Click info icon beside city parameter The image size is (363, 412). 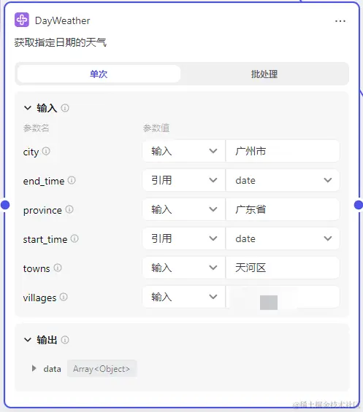point(46,151)
